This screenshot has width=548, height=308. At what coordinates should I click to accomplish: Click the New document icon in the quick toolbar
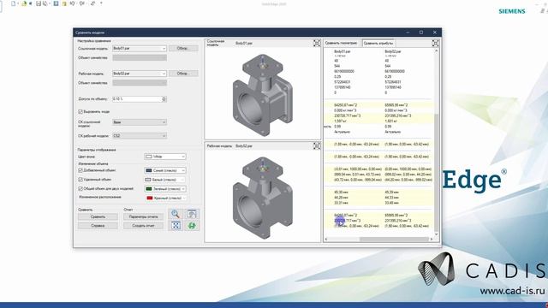tap(14, 3)
